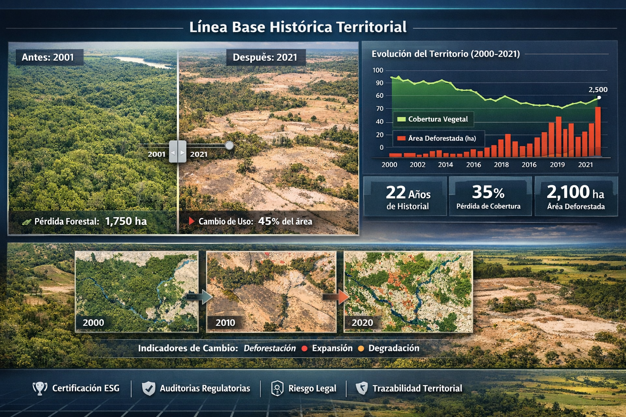Viewport: 626px width, 417px height.
Task: Click the green leaf icon beside Pérdida Forestal
Action: click(x=26, y=222)
